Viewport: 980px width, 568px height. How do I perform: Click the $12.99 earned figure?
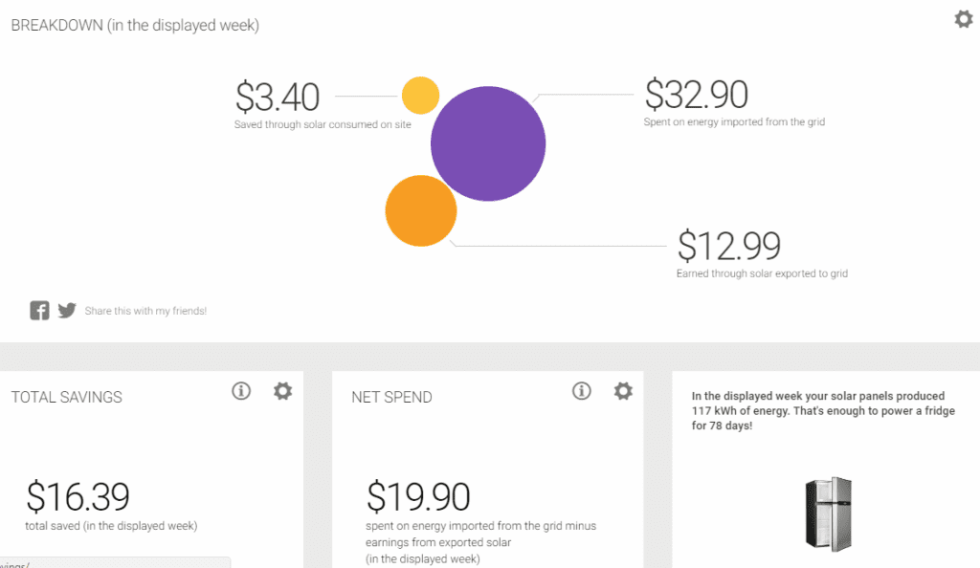[x=729, y=247]
